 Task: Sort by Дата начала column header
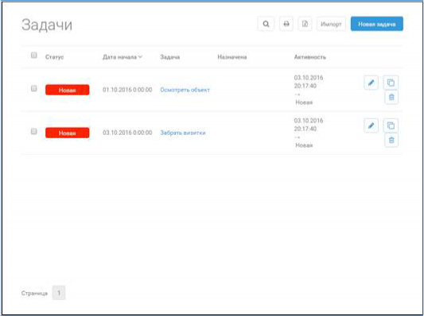[x=123, y=57]
